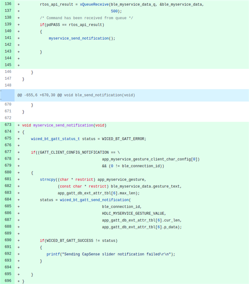
Task: Click the plus marker on line 139
Action: pyautogui.click(x=18, y=25)
